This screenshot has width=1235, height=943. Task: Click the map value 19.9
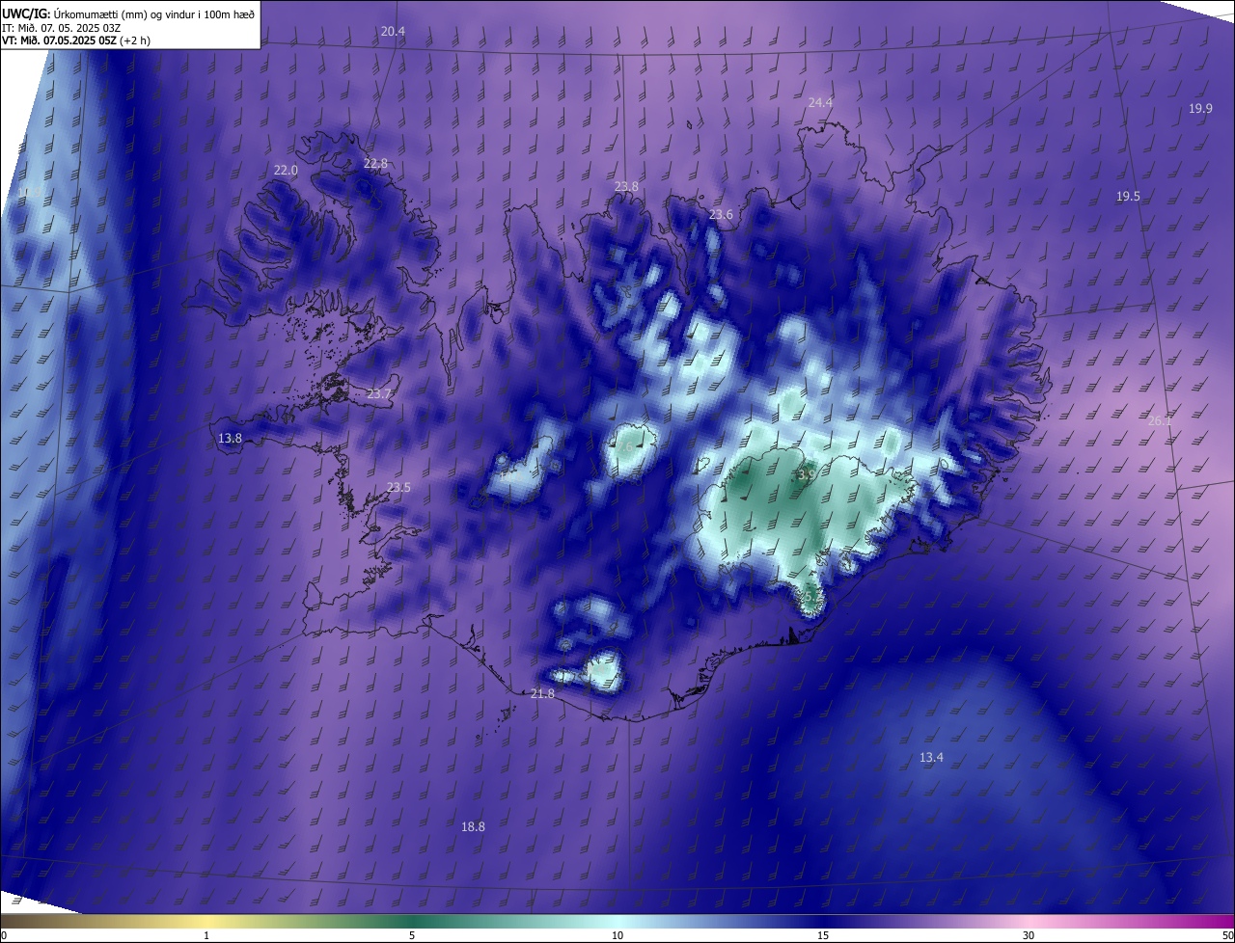point(1200,108)
